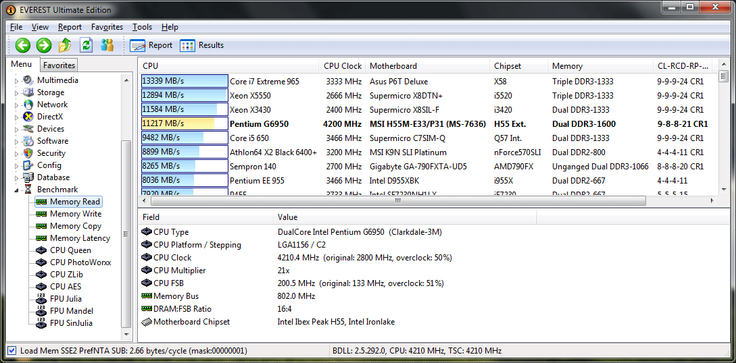This screenshot has height=363, width=736.
Task: Sort by Memory column header
Action: (x=600, y=66)
